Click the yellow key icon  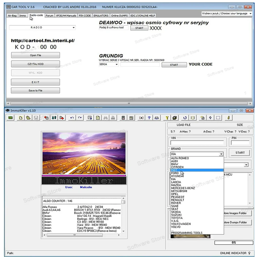tap(167, 118)
